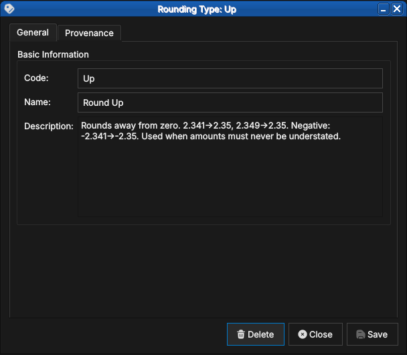Click the Name field containing Round Up
Image resolution: width=407 pixels, height=355 pixels.
coord(230,102)
